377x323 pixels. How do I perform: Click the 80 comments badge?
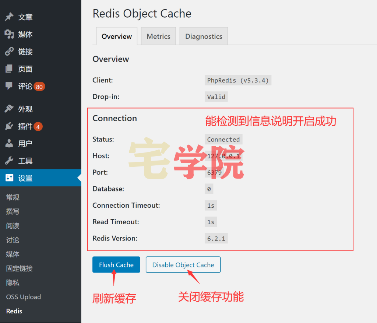39,87
